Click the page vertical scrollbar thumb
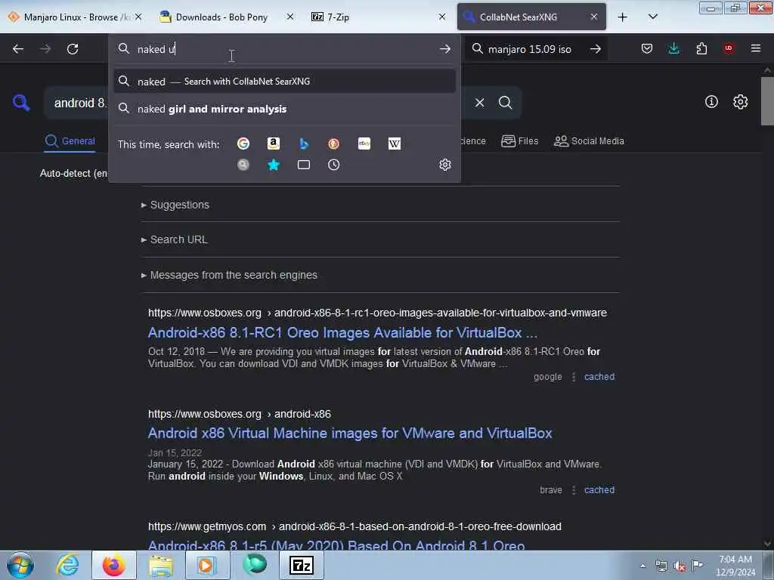Image resolution: width=774 pixels, height=580 pixels. pyautogui.click(x=767, y=101)
